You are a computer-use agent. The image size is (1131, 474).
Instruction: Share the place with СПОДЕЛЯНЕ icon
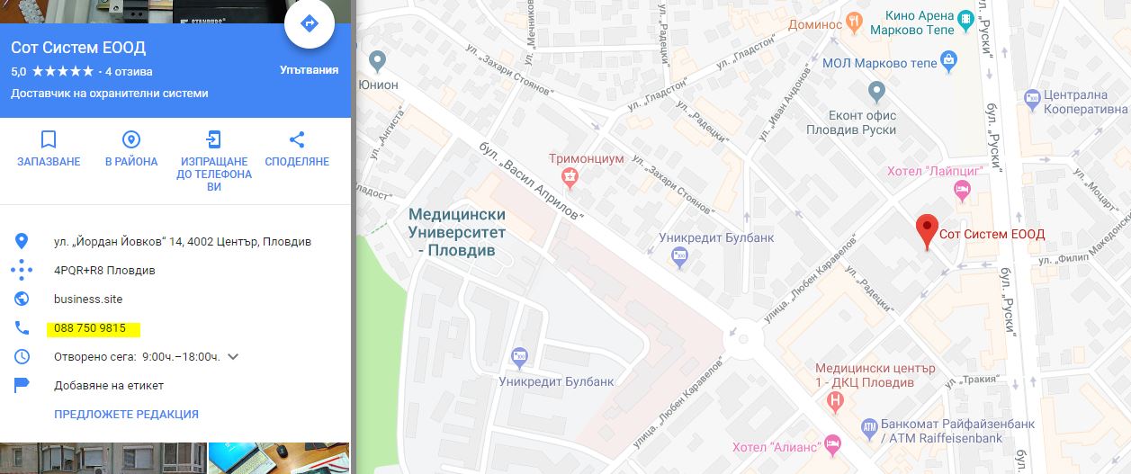297,139
